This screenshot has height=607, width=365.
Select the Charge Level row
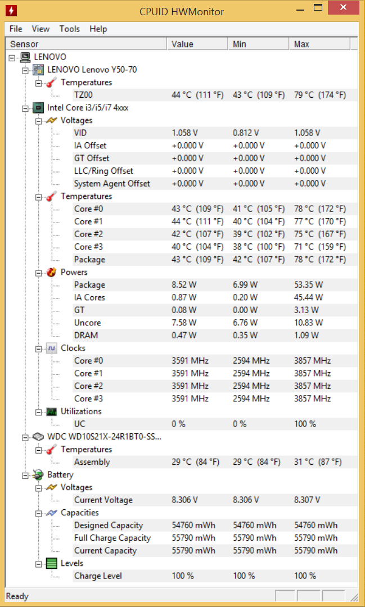point(210,576)
